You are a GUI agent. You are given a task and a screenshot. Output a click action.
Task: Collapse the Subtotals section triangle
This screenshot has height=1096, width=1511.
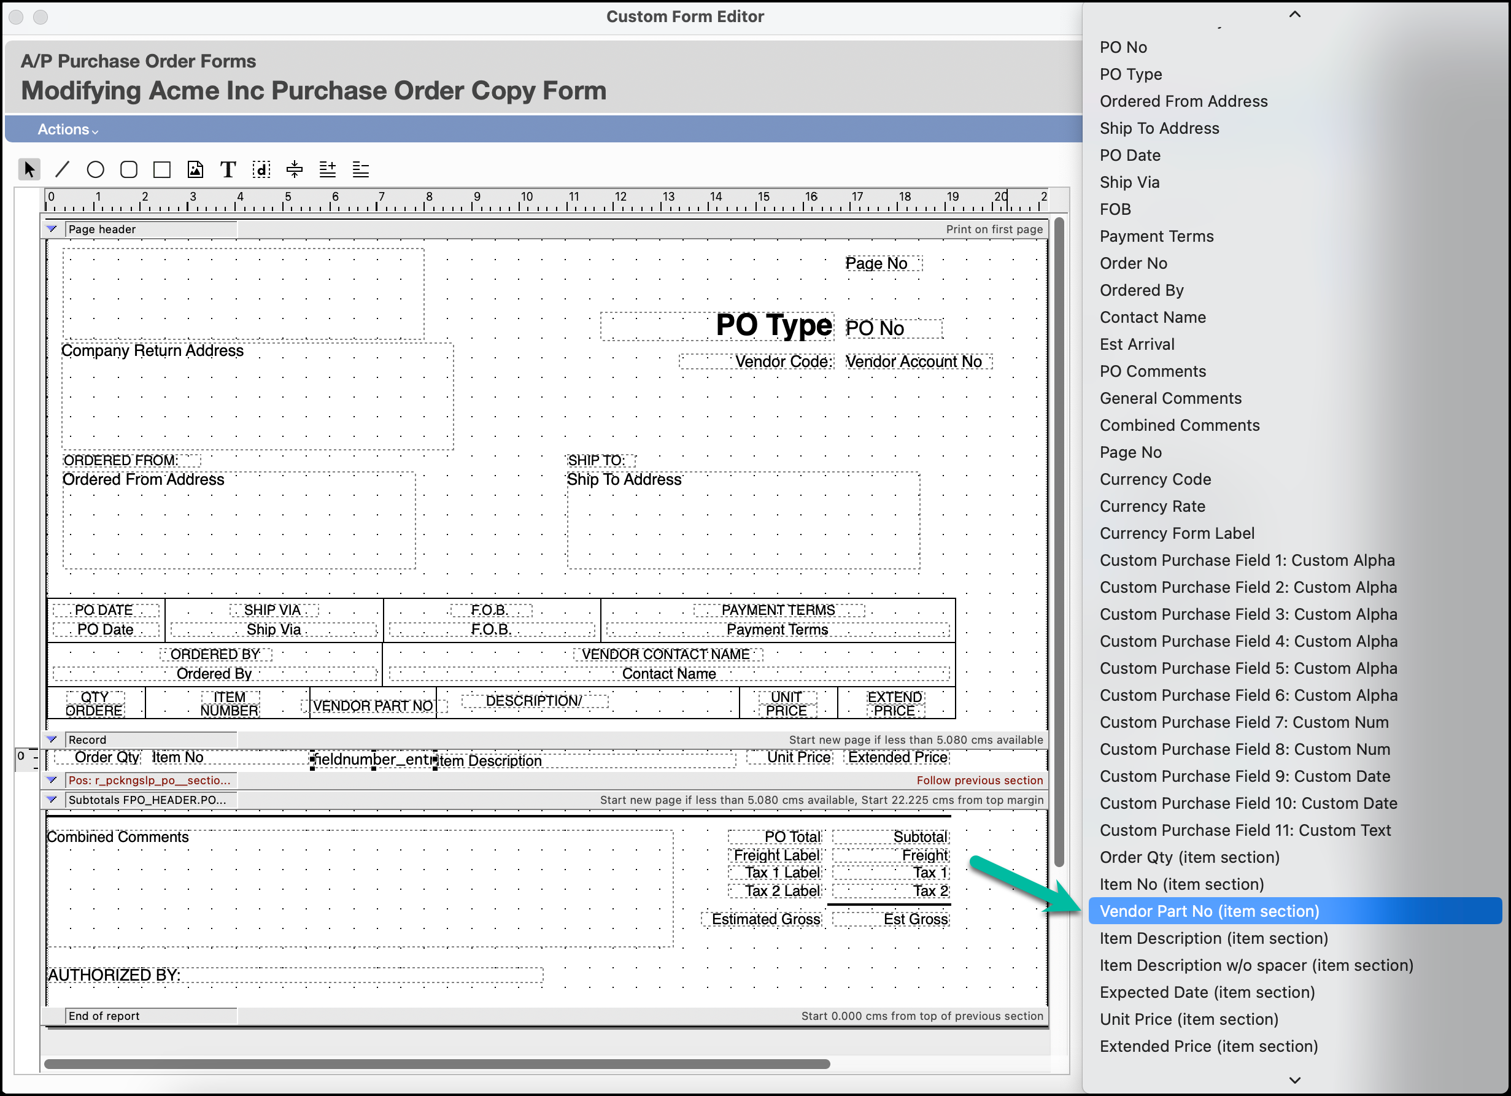(52, 799)
